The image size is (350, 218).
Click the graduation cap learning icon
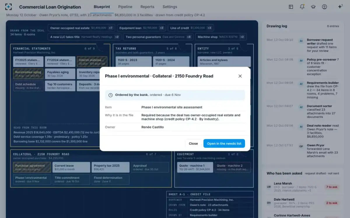[x=313, y=7]
